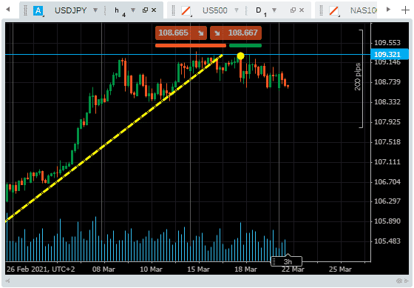Click the blue A icon on USDJPY tab
Image resolution: width=414 pixels, height=288 pixels.
click(x=38, y=10)
